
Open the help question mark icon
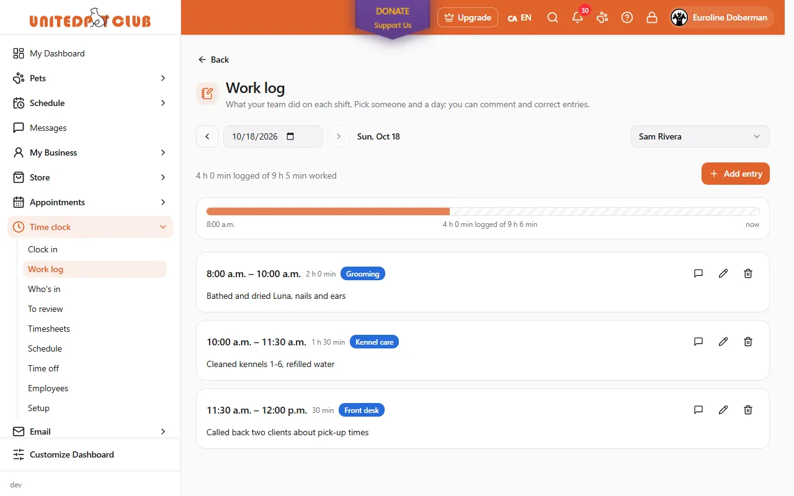627,17
